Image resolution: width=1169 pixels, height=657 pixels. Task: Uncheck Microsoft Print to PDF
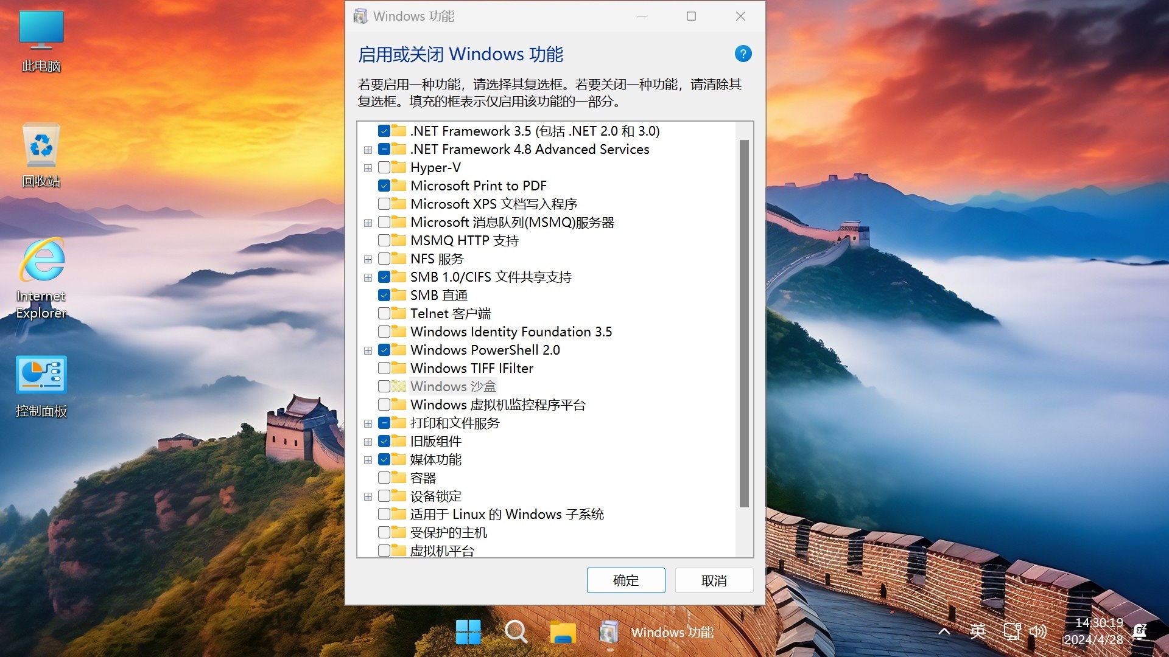(x=384, y=186)
